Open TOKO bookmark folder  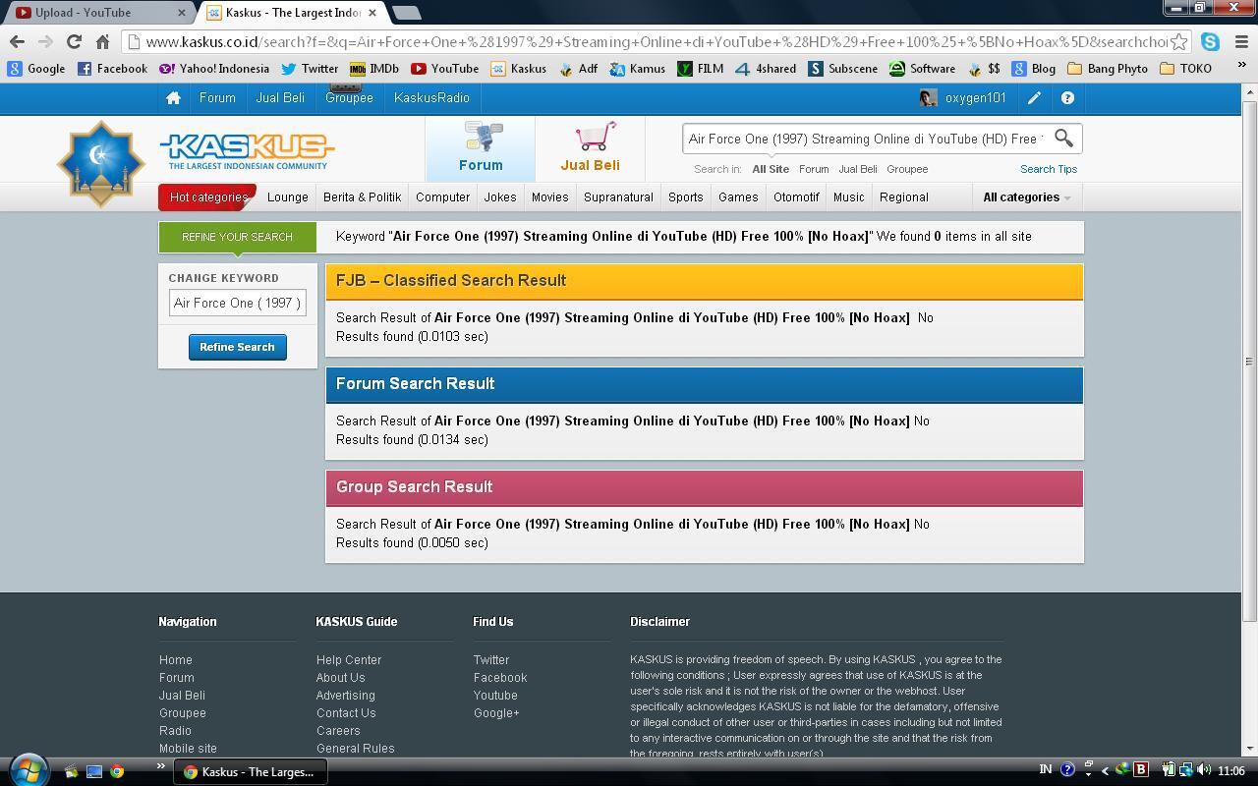point(1186,68)
